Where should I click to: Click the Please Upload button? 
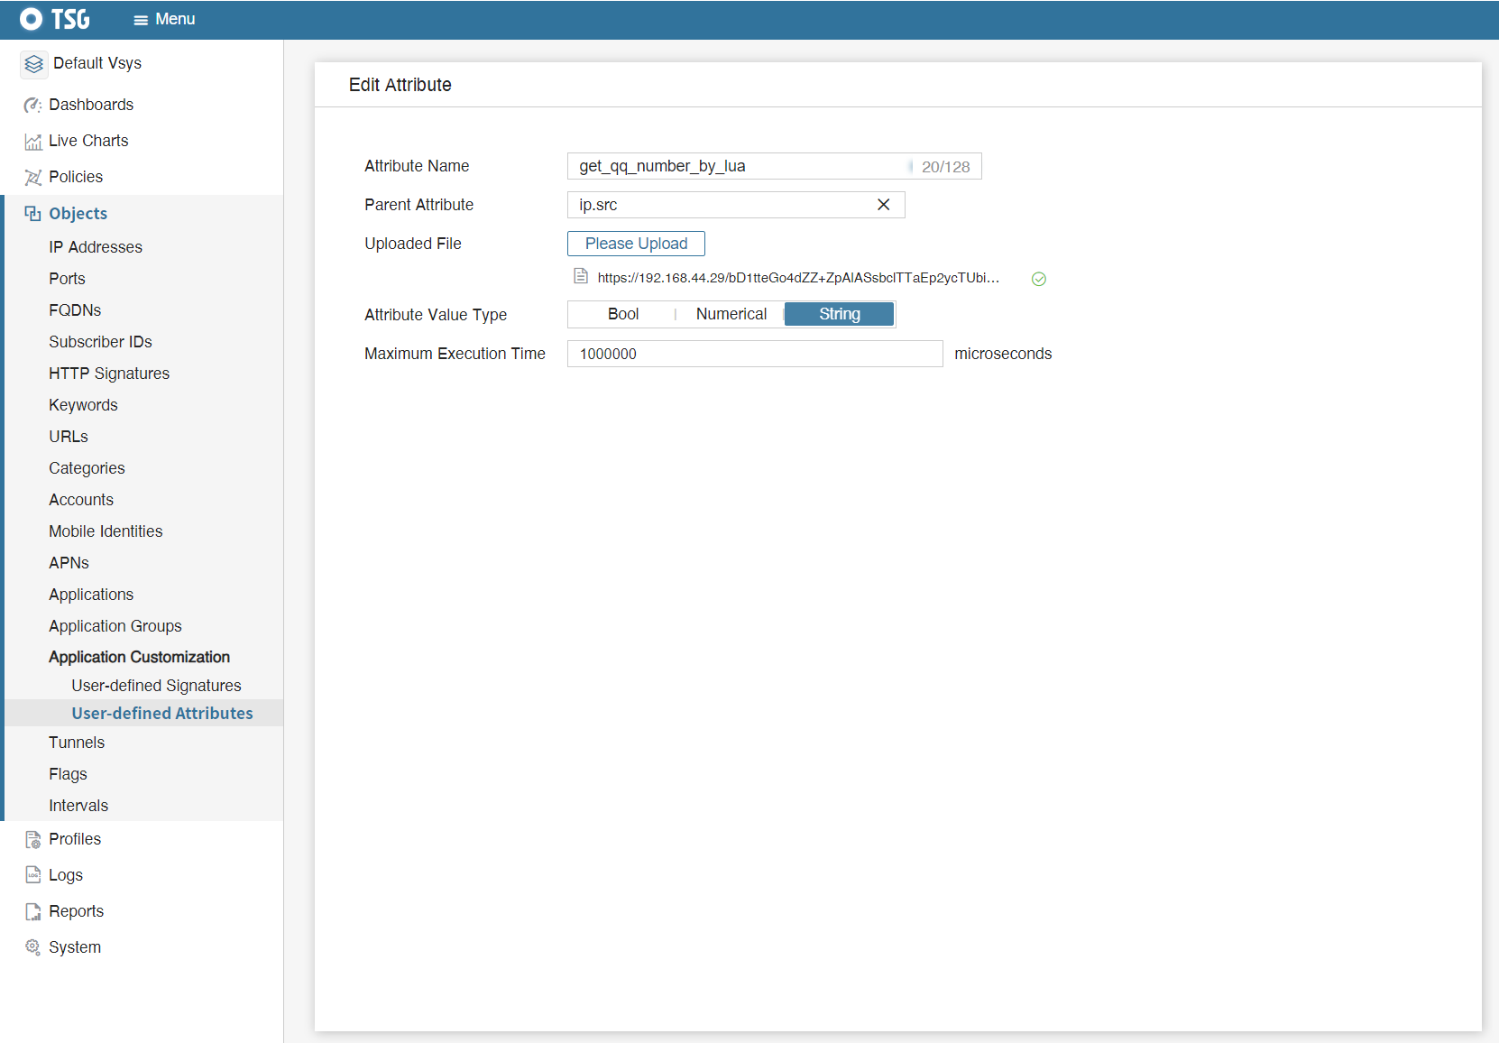(x=636, y=244)
